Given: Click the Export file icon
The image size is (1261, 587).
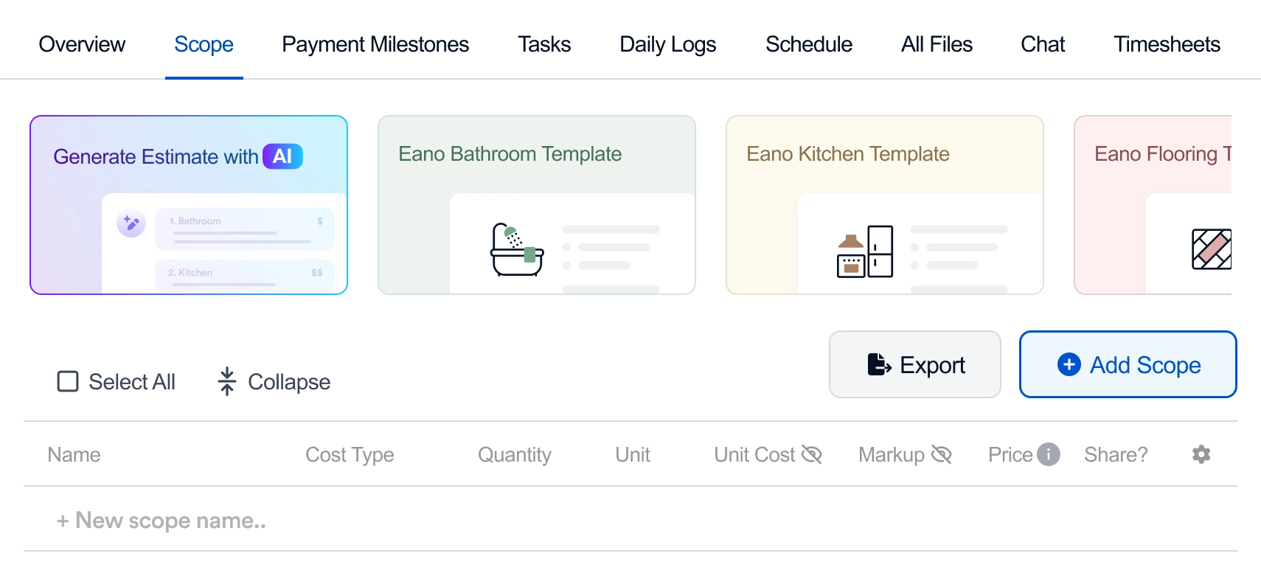Looking at the screenshot, I should point(878,364).
